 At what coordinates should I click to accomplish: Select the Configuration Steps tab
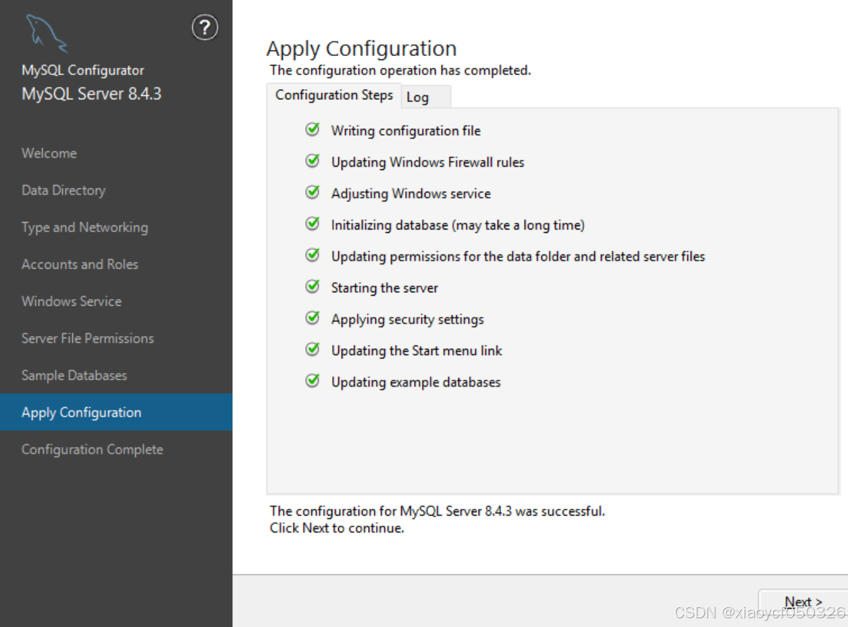pyautogui.click(x=334, y=95)
